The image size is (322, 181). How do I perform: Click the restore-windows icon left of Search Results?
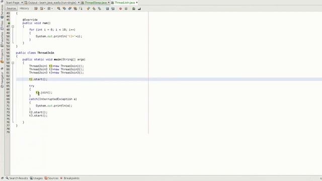[x=2, y=178]
